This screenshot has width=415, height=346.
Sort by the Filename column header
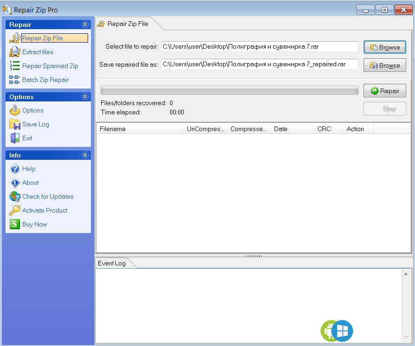(x=140, y=129)
